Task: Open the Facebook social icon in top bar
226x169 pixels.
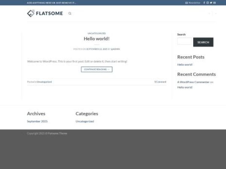Action: click(204, 3)
